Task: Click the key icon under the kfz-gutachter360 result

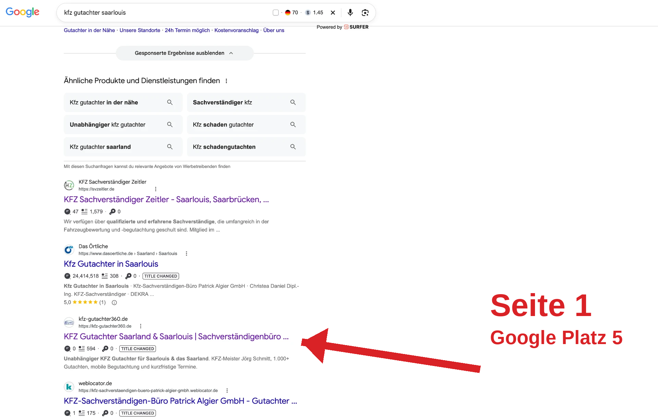Action: tap(105, 349)
